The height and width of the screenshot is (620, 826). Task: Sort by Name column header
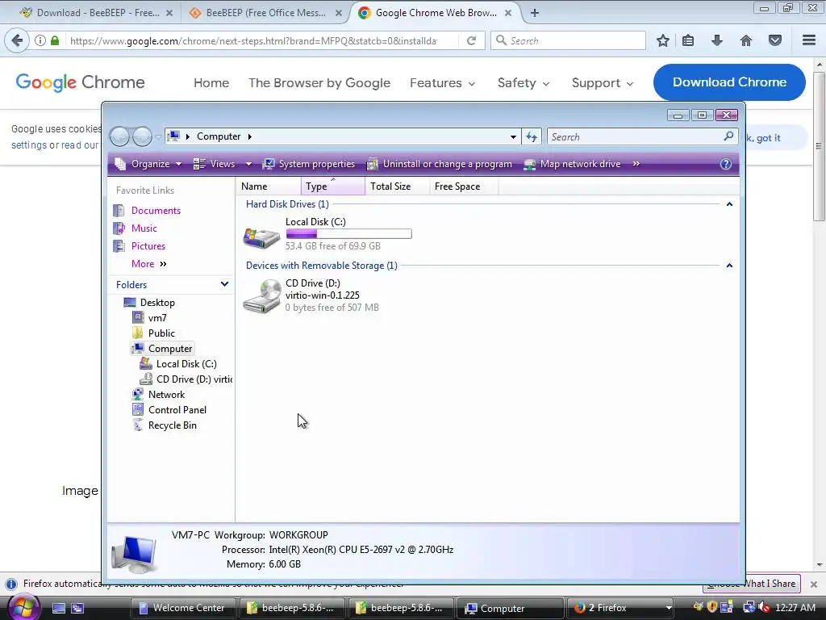click(269, 186)
